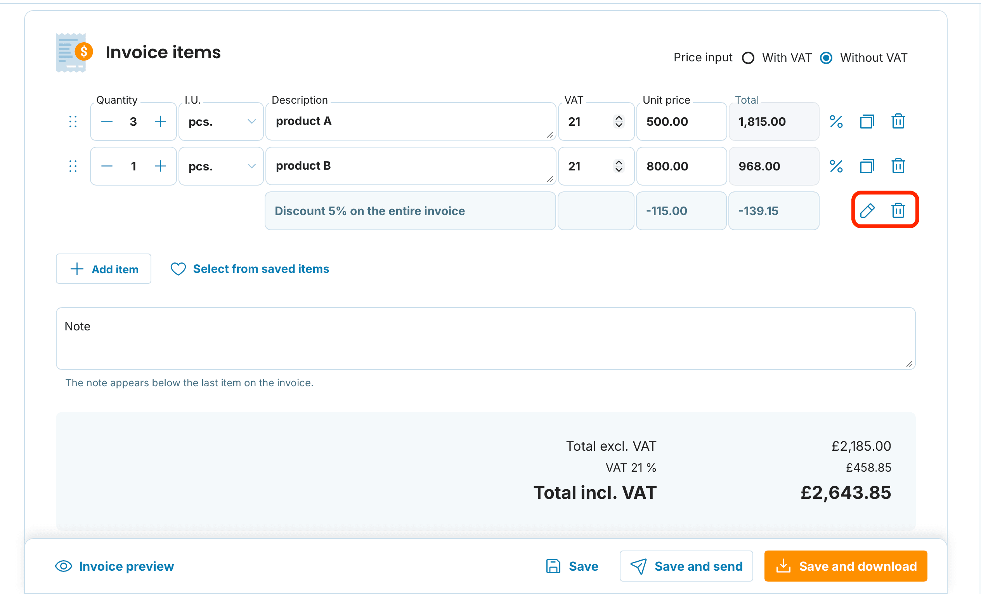Viewport: 981px width, 594px height.
Task: Edit product B description field
Action: pyautogui.click(x=411, y=166)
